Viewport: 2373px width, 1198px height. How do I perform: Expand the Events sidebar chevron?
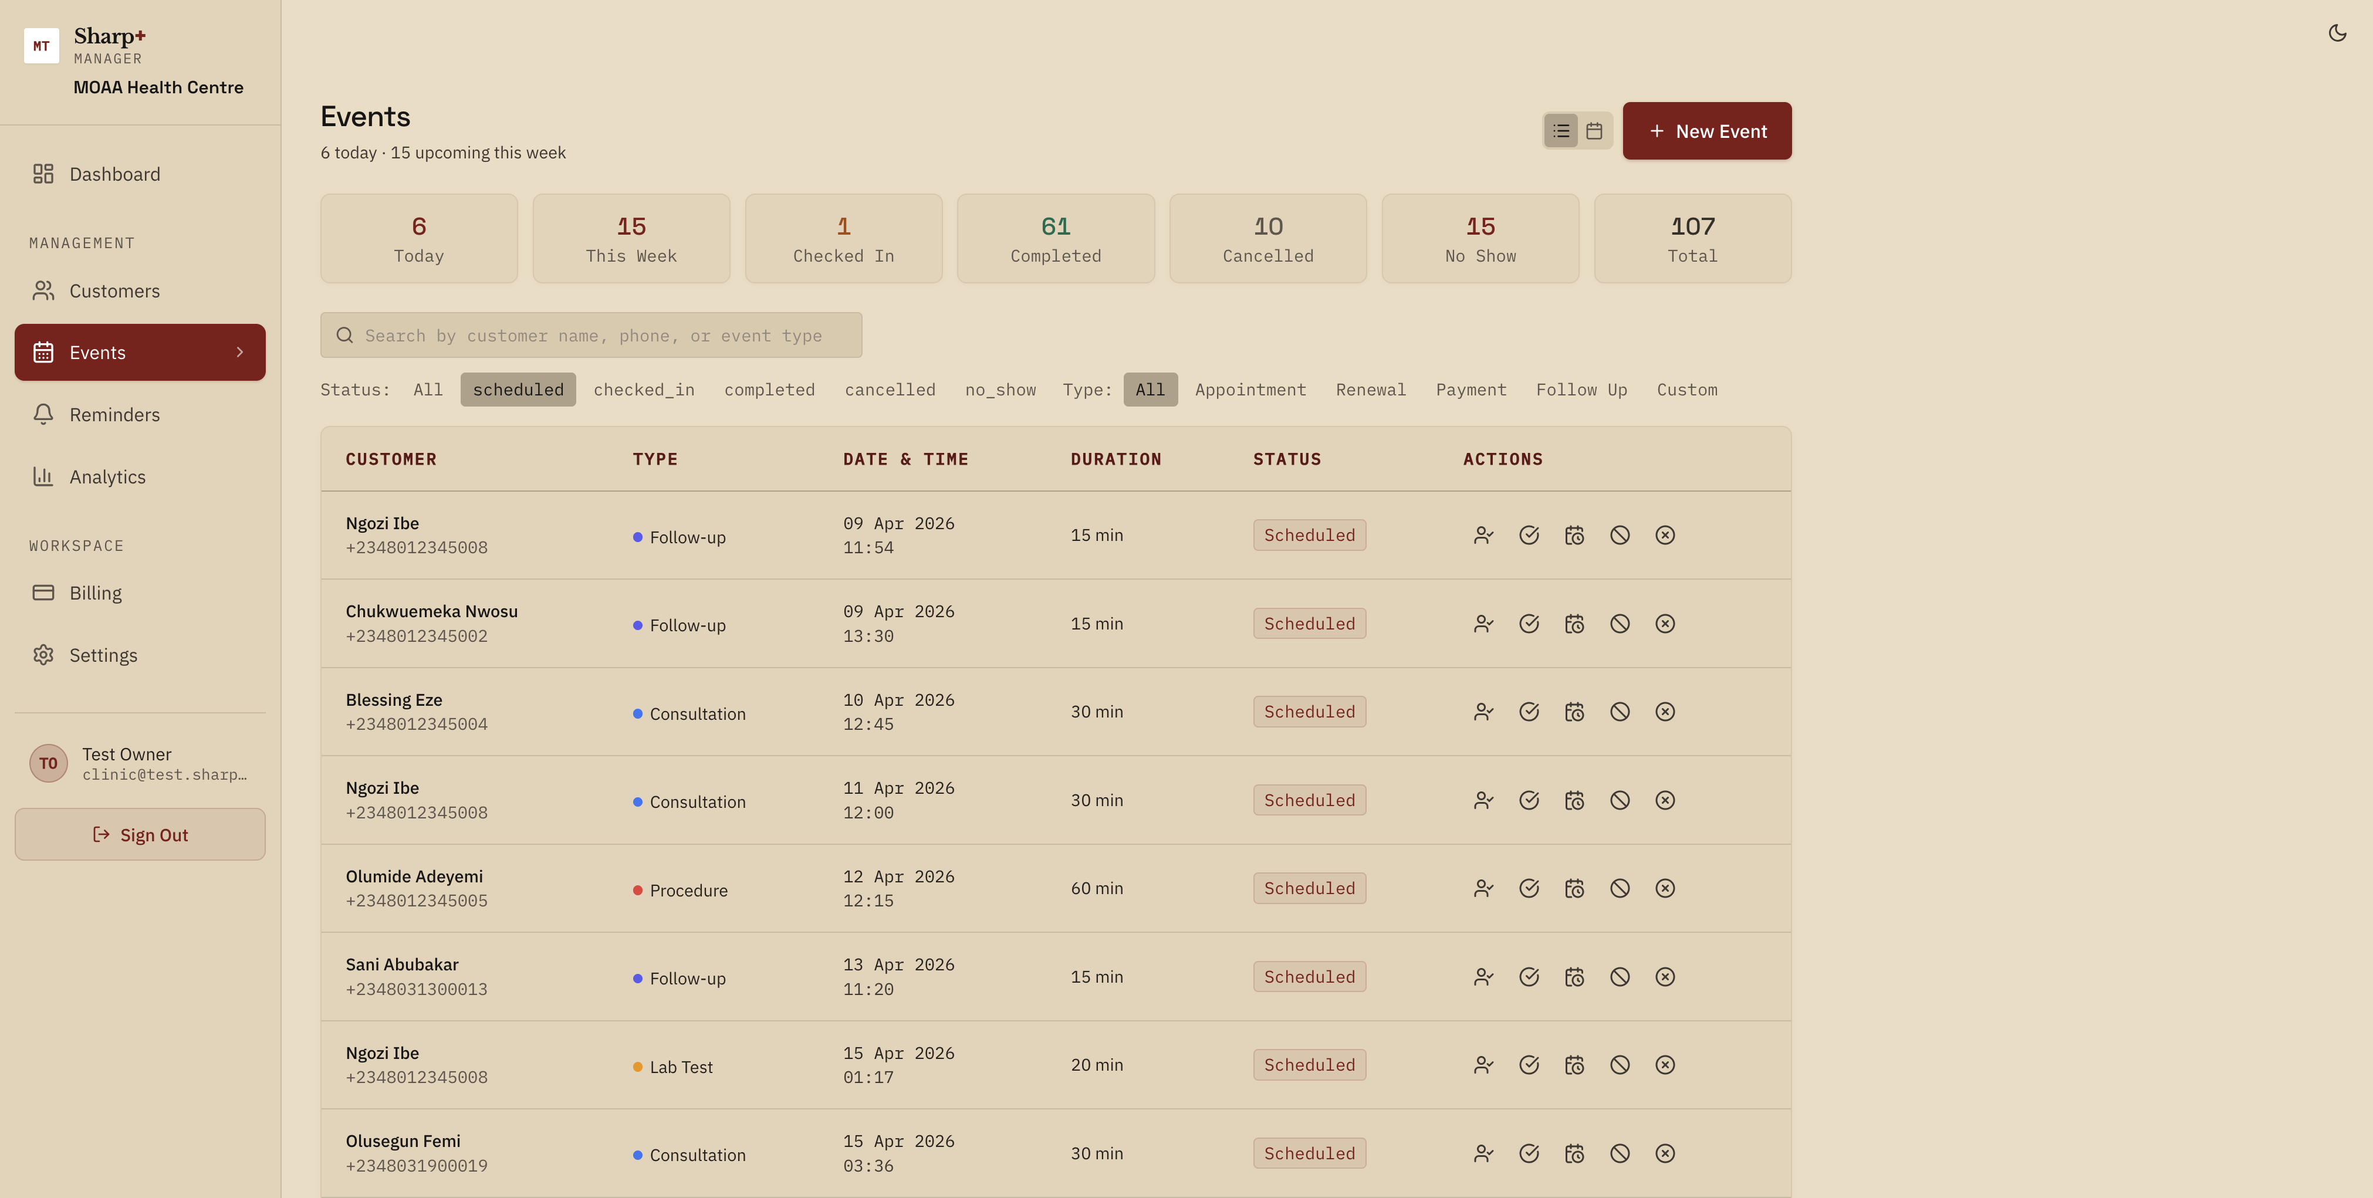239,352
